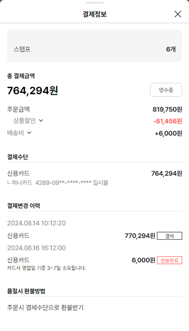
Task: Click the 819,750원 order amount
Action: click(x=167, y=109)
